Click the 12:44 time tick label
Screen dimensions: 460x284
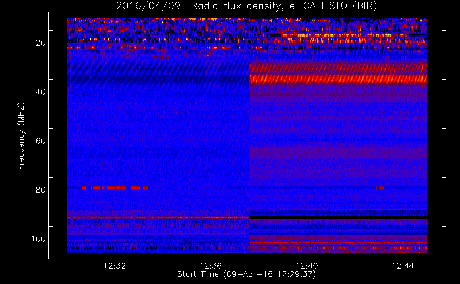point(403,266)
